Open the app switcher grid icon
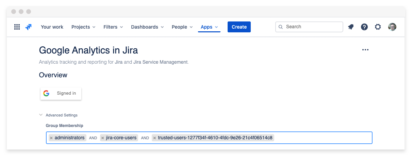This screenshot has height=158, width=412. point(17,27)
